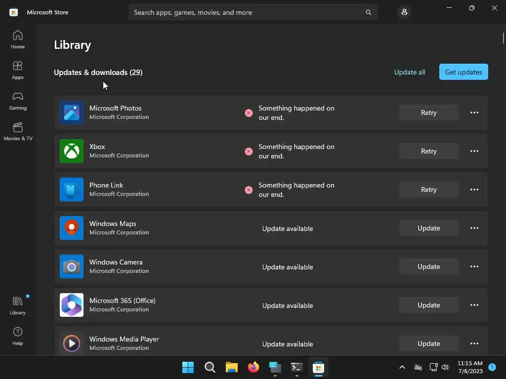Open more options for Windows Camera
Screen dimensions: 506x379
(x=474, y=266)
